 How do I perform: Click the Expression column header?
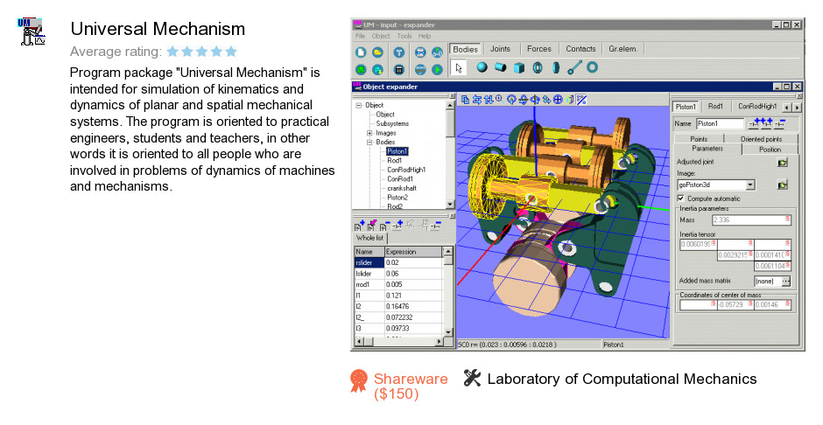pos(413,252)
